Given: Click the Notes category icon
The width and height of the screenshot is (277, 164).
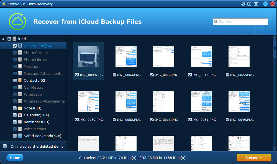Looking at the screenshot, I should coord(20,108).
